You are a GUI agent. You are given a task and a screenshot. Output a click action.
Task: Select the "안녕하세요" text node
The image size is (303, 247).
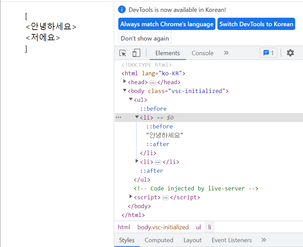164,135
